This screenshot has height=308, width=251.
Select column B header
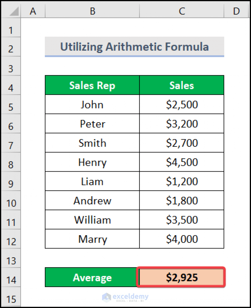coord(92,11)
